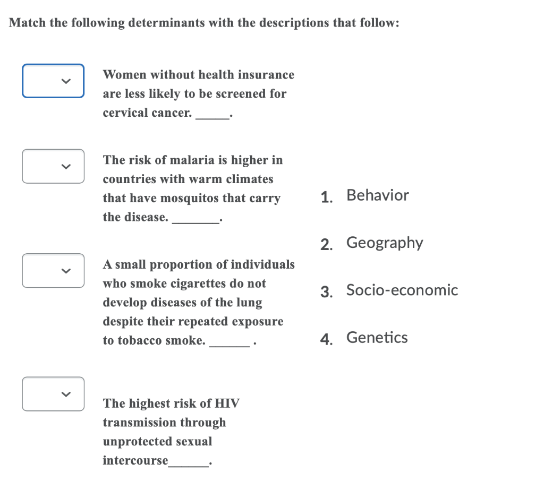Click the Geography option label
This screenshot has height=481, width=544.
pos(385,243)
